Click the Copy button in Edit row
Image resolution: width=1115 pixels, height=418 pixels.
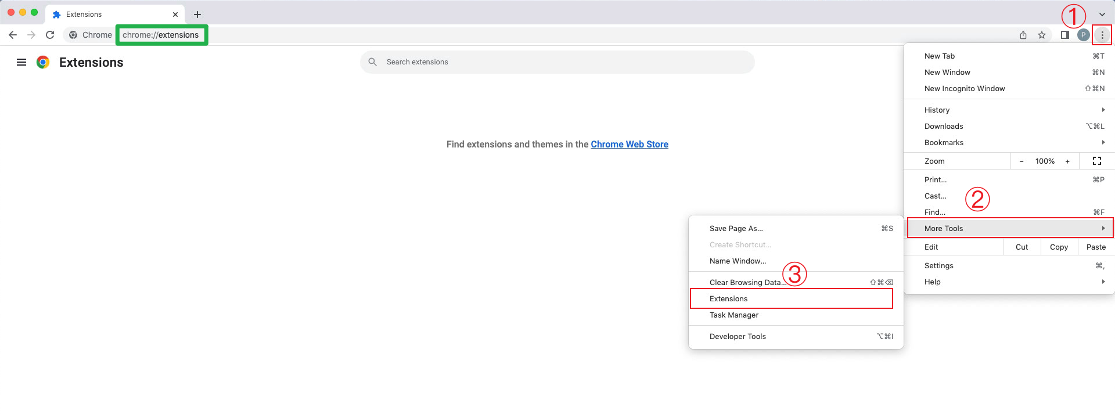pyautogui.click(x=1059, y=247)
